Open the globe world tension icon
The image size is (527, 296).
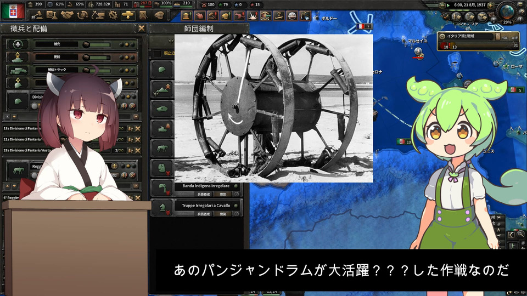[507, 12]
